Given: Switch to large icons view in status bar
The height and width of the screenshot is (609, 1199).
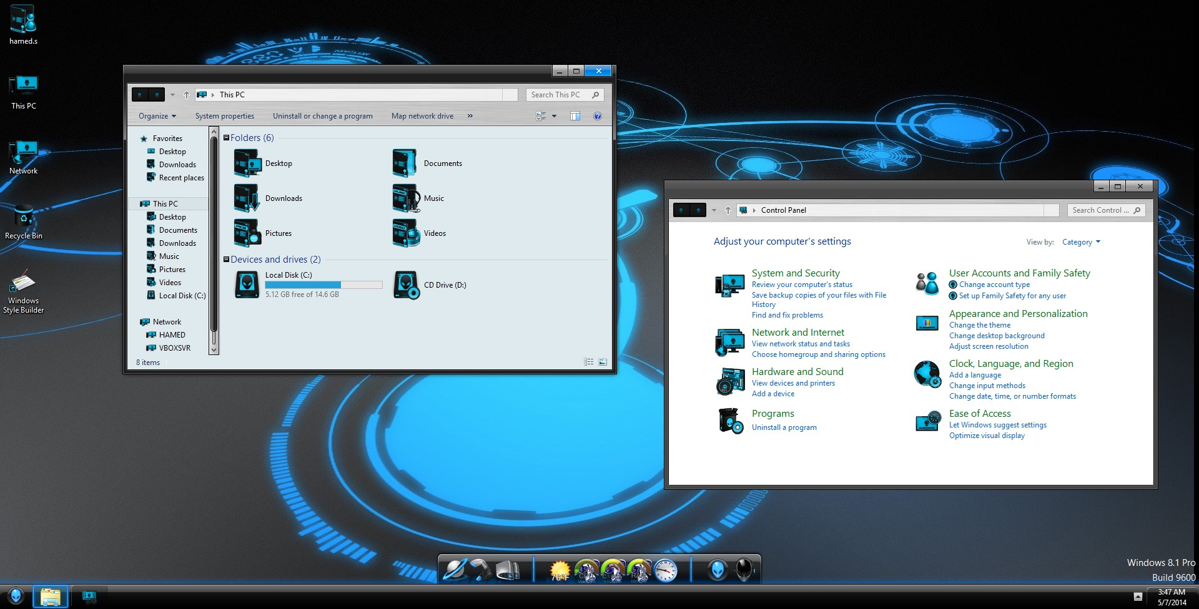Looking at the screenshot, I should click(x=603, y=362).
